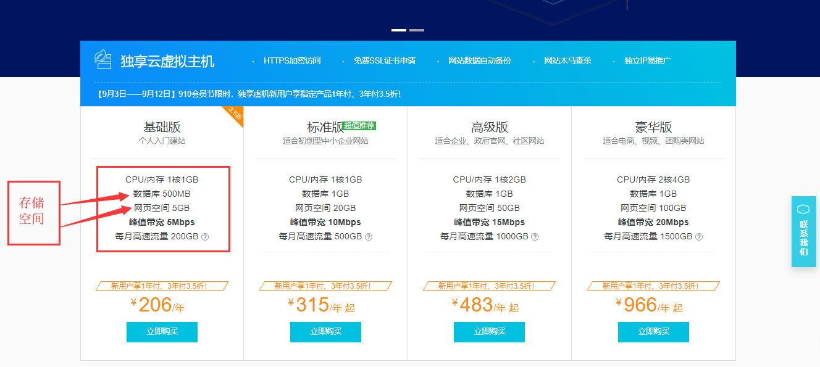Switch to the second carousel slide indicator
This screenshot has height=367, width=820.
(417, 30)
